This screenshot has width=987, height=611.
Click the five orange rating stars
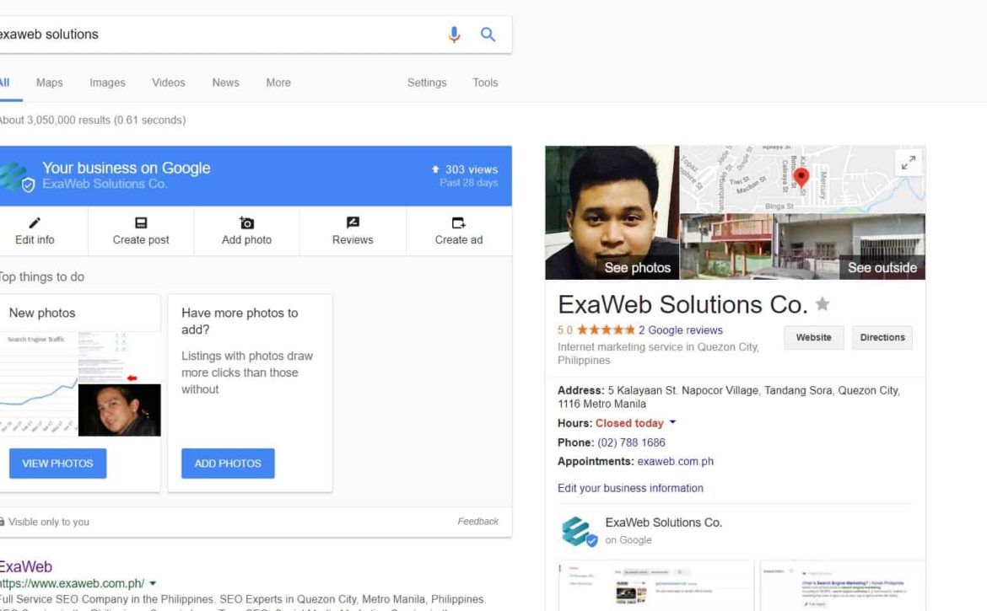[x=606, y=330]
